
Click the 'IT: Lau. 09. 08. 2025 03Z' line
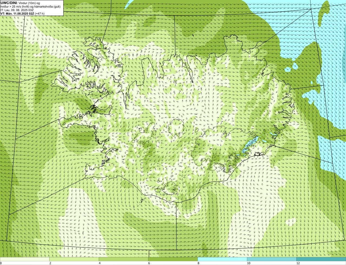tap(17, 10)
